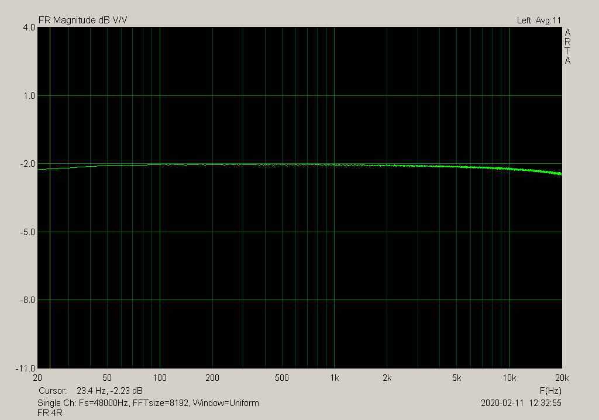Screen dimensions: 599x420
Task: Click the vertical ARTA label
Action: [x=567, y=46]
